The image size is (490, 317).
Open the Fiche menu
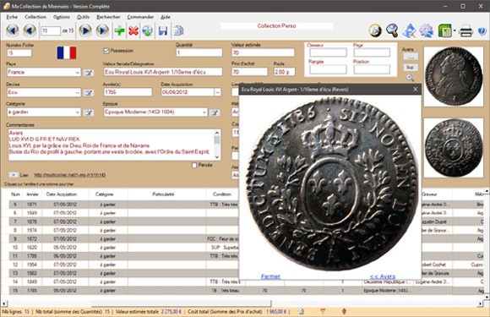pyautogui.click(x=12, y=17)
